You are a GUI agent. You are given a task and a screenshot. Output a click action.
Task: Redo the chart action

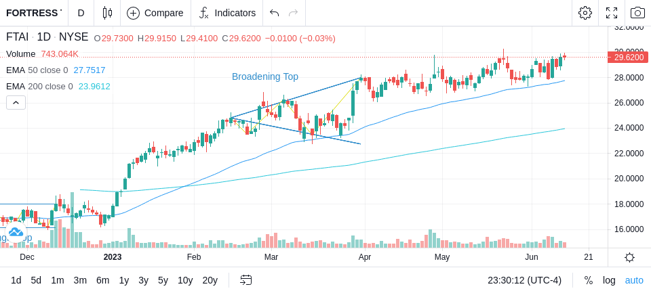pyautogui.click(x=294, y=13)
